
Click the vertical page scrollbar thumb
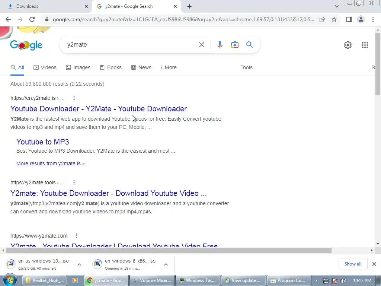point(378,64)
